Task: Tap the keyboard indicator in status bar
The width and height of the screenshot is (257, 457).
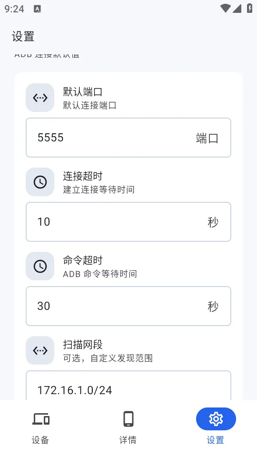Action: [37, 9]
